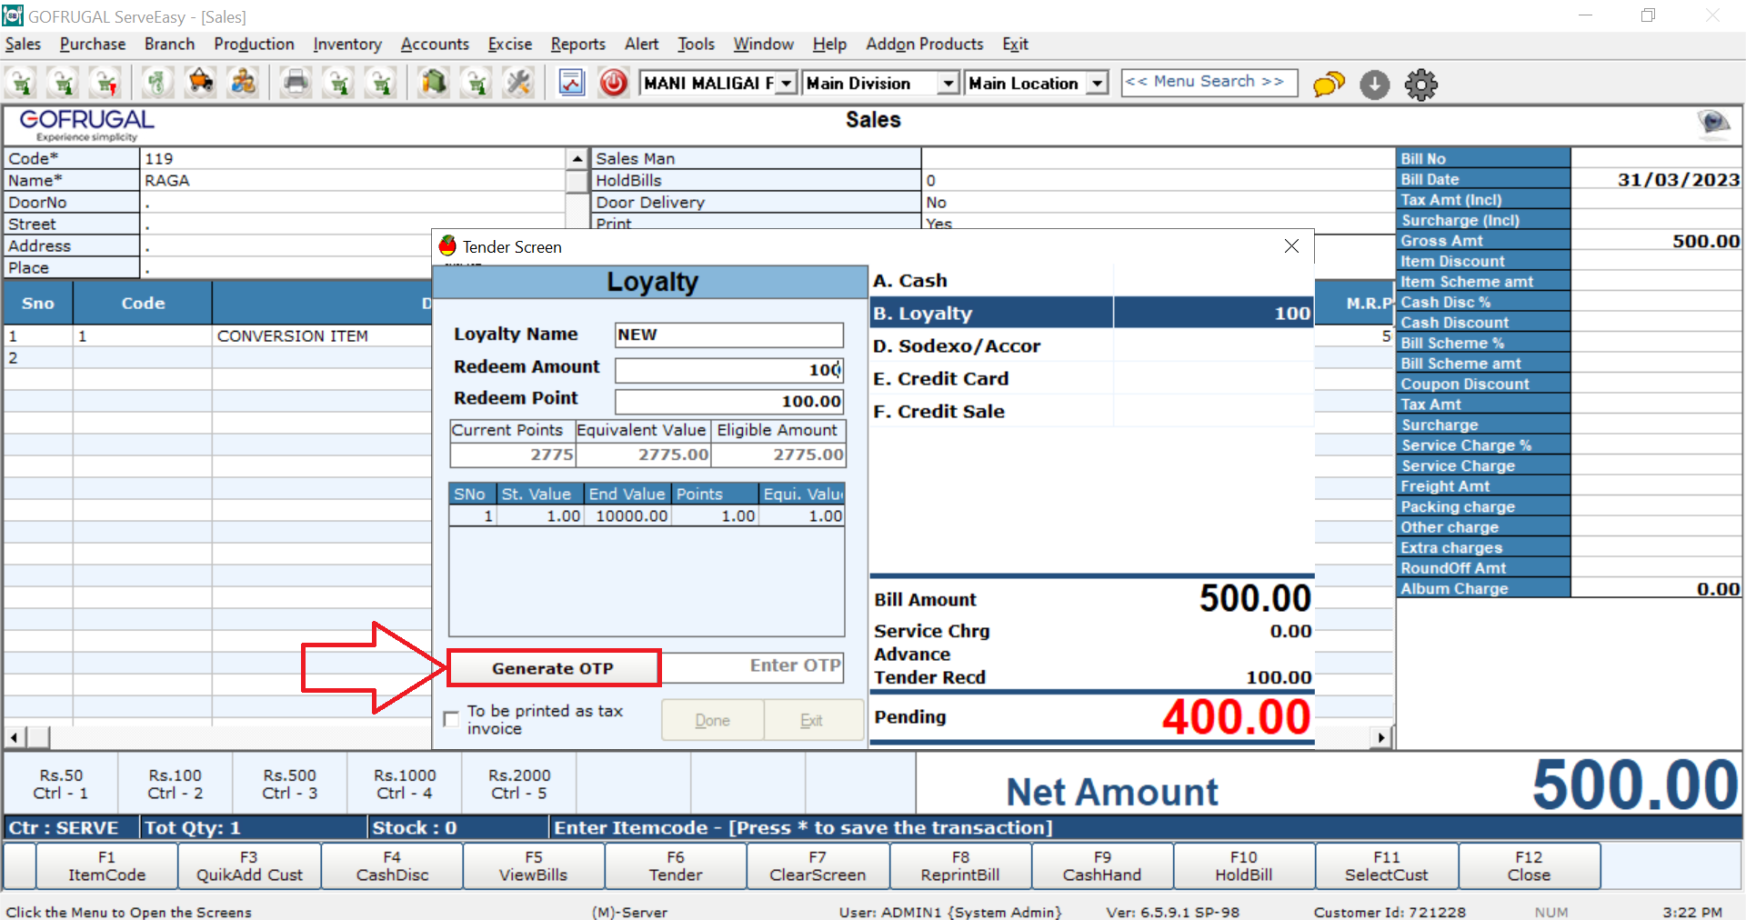Click the items grid right scroll arrow
Viewport: 1746px width, 920px height.
click(x=1382, y=737)
